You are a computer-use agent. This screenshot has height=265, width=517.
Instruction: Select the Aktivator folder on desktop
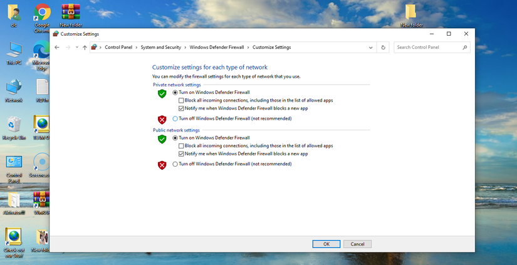click(x=14, y=204)
